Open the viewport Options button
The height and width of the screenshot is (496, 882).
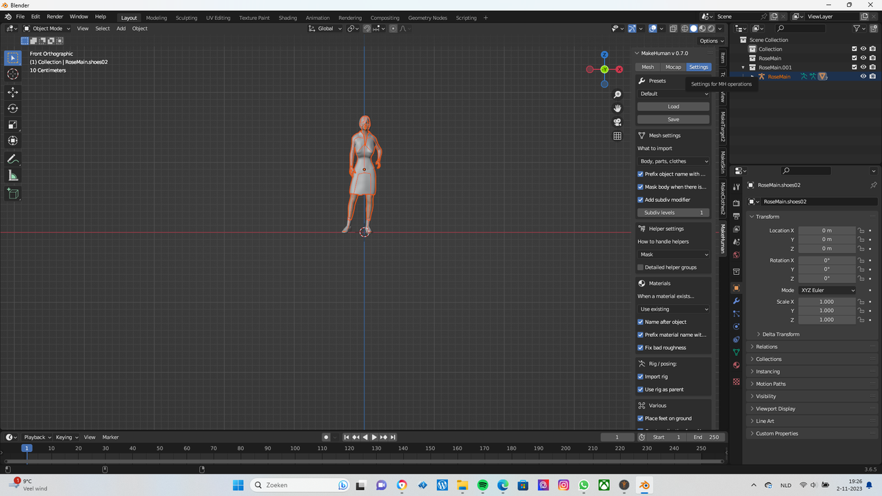tap(711, 41)
